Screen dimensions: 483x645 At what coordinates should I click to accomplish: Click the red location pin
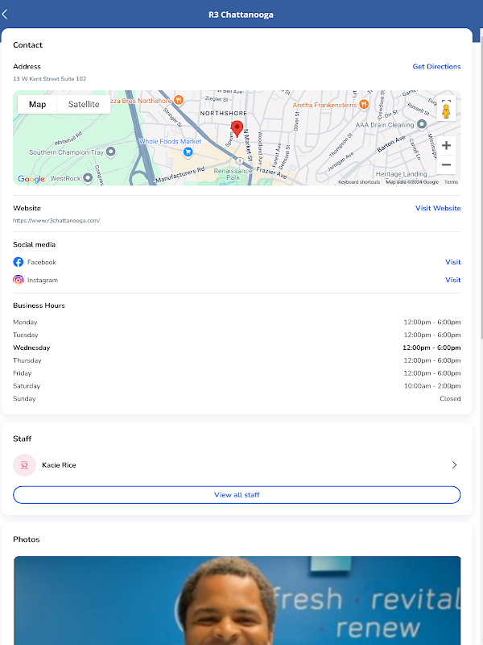point(237,128)
